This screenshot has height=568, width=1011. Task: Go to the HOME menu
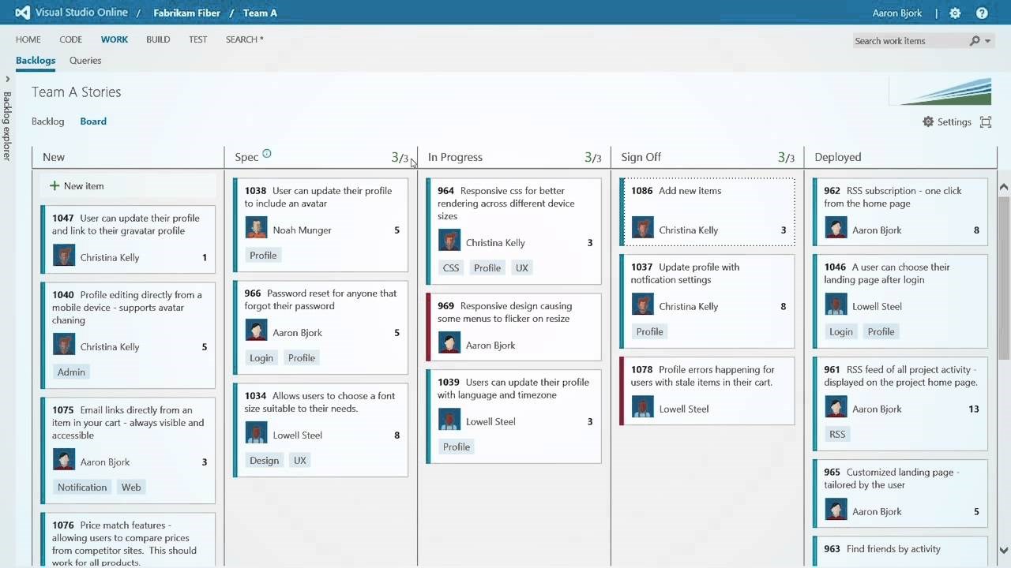point(28,39)
